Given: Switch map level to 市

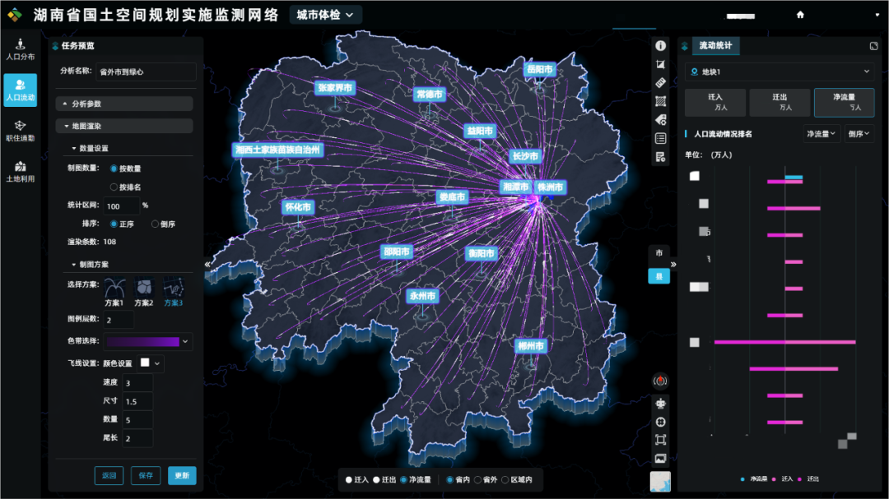Looking at the screenshot, I should click(x=659, y=253).
